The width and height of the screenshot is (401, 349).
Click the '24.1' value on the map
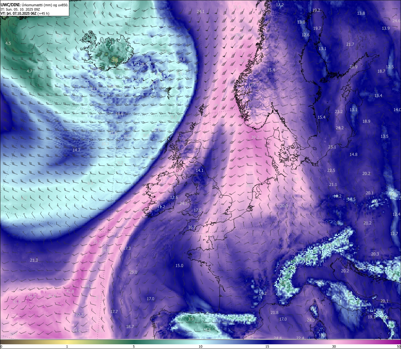(x=200, y=12)
